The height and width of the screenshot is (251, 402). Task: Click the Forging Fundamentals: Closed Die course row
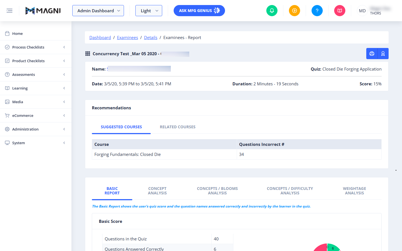click(237, 155)
